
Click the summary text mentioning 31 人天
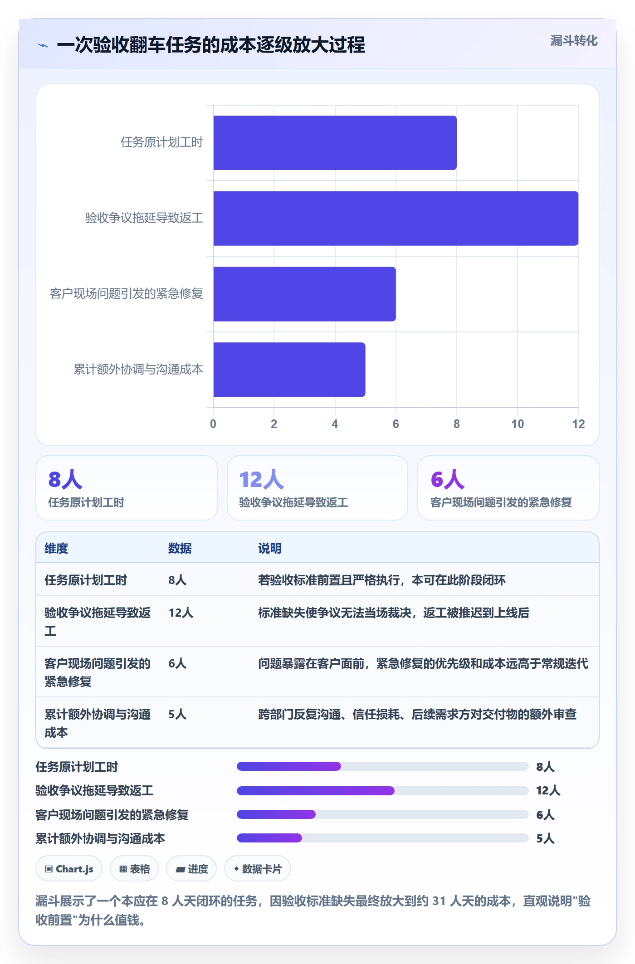tap(313, 910)
